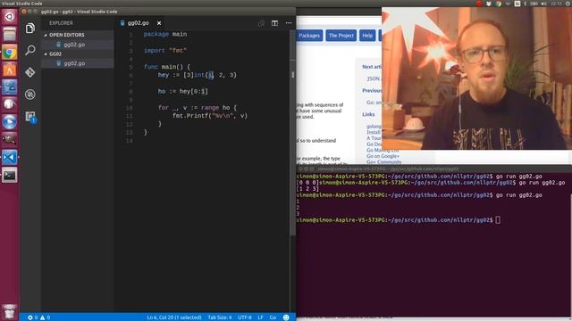572x321 pixels.
Task: Open the Files launcher icon
Action: [10, 35]
